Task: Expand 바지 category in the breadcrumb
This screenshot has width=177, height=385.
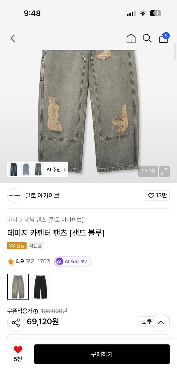Action: (10, 220)
